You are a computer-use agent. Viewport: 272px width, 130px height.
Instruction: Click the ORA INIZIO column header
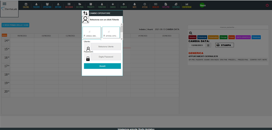(x=215, y=60)
